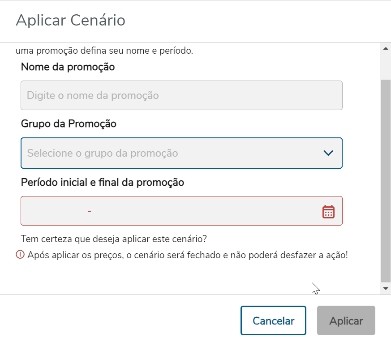Open the 'Selecione o grupo da promoção' combo box
Image resolution: width=391 pixels, height=337 pixels.
170,153
